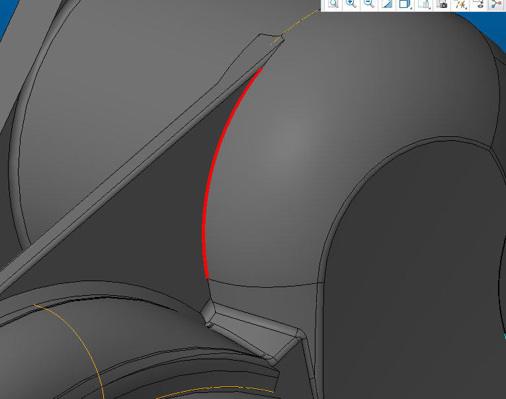Select the Zoom In tool
Screen dimensions: 506x399
coord(351,5)
